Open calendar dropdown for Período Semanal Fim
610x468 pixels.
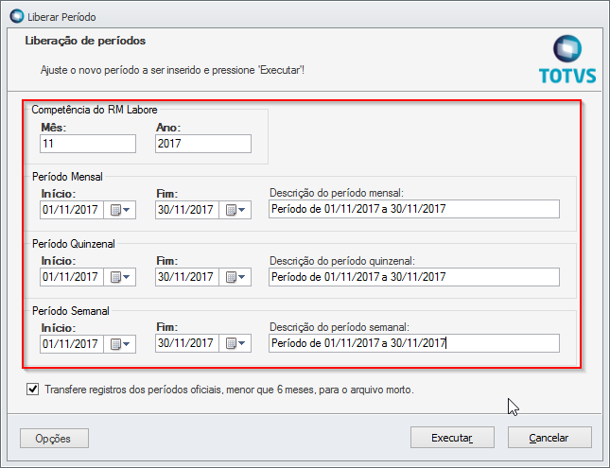235,343
